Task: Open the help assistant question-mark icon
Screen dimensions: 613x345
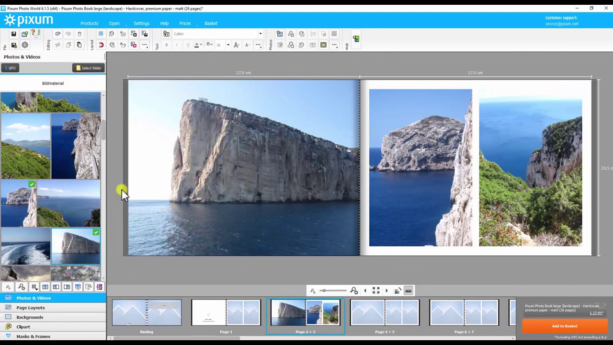Action: click(35, 34)
